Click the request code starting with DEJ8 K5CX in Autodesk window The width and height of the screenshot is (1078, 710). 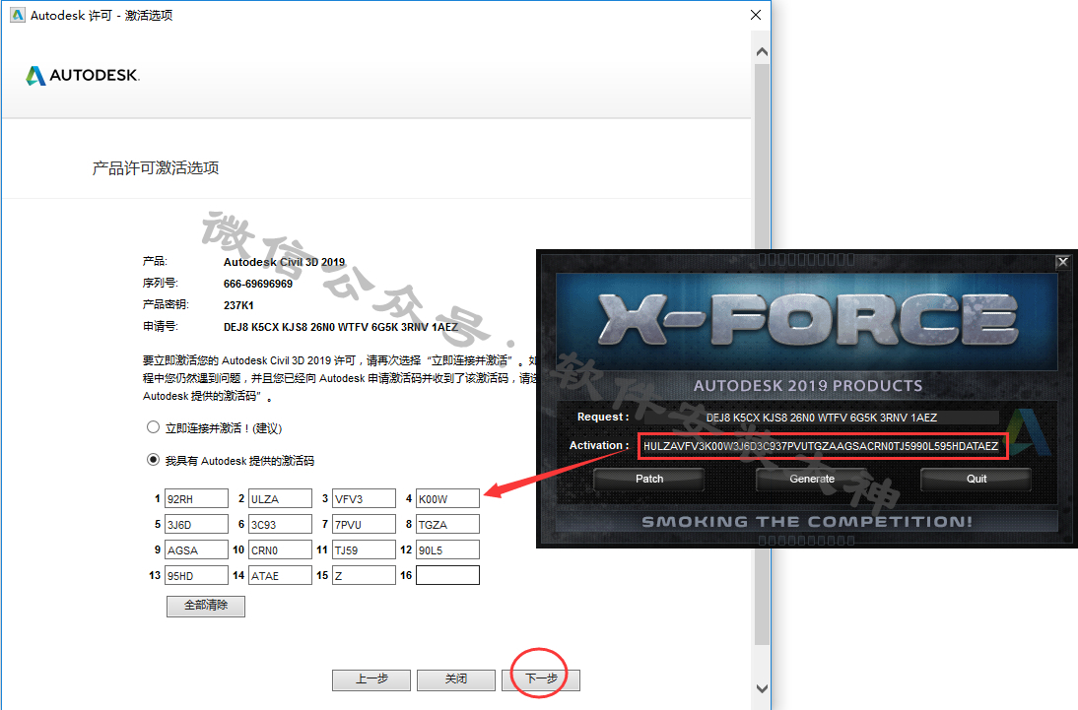(340, 327)
